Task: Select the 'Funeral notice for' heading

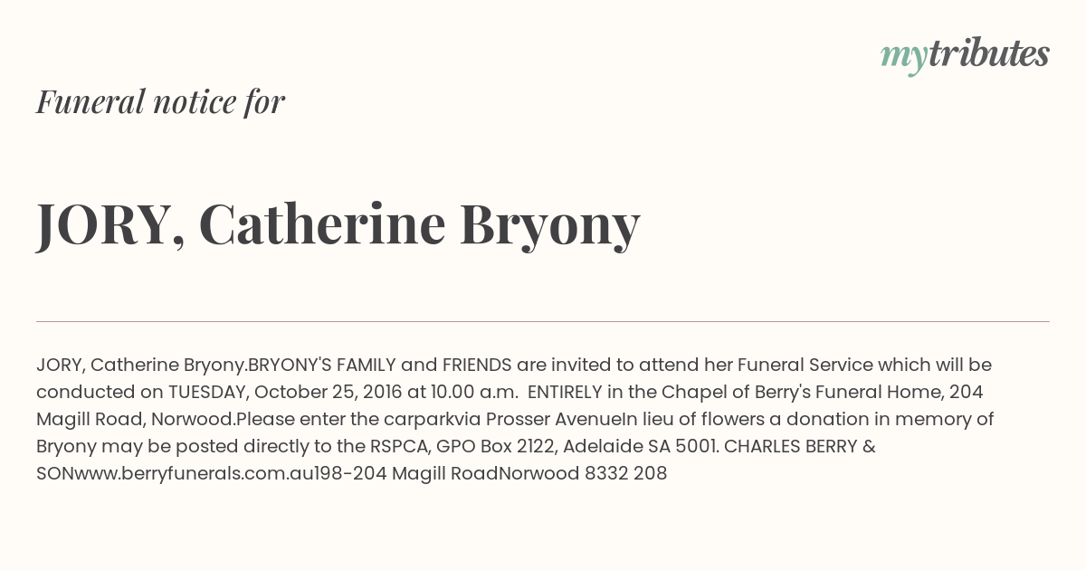Action: [160, 101]
